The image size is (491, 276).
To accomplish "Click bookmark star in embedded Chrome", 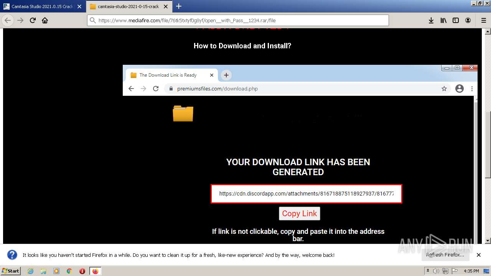I will 444,89.
